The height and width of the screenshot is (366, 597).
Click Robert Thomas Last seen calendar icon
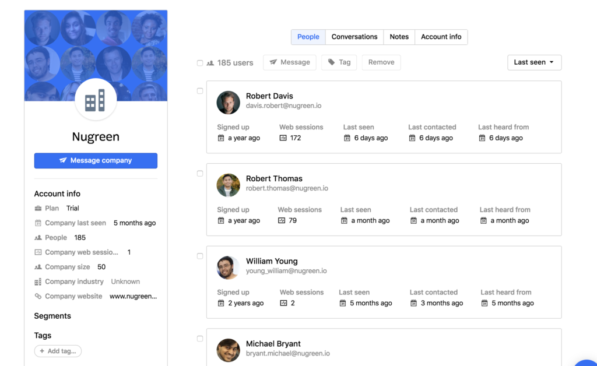344,221
